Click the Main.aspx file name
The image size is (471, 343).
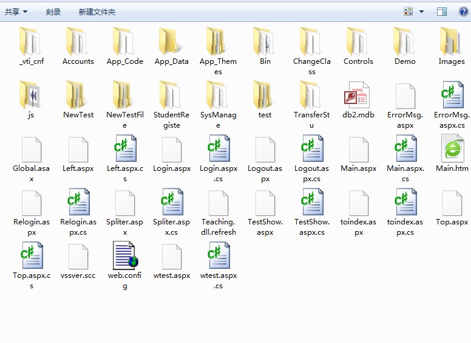[x=358, y=168]
